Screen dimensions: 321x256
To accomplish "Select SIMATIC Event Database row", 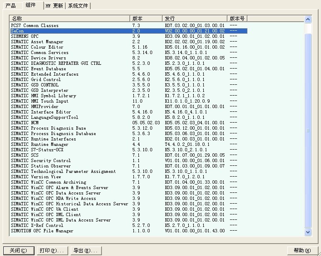I will 129,69.
